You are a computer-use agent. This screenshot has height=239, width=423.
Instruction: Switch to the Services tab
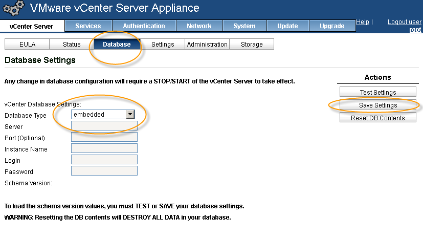pos(88,26)
